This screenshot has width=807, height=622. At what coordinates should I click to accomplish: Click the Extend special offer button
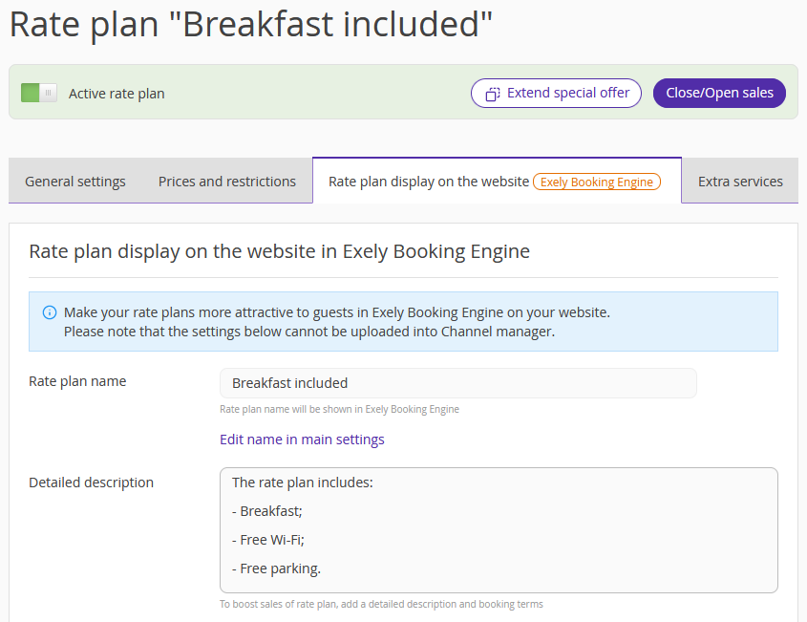point(556,94)
